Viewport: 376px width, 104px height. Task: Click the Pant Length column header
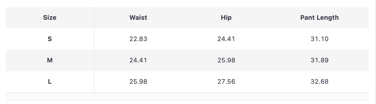319,18
